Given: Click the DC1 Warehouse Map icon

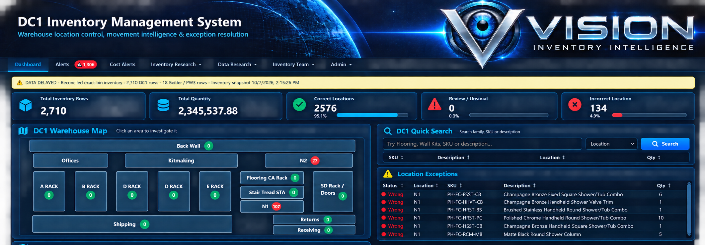Looking at the screenshot, I should (23, 131).
